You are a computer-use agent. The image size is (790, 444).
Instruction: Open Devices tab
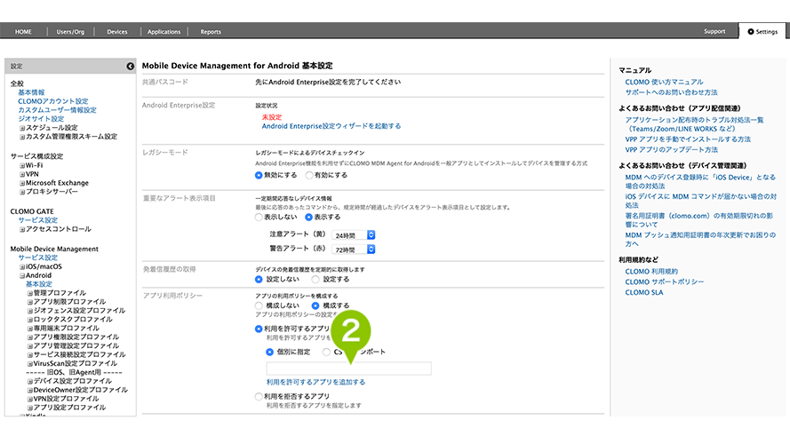(117, 31)
